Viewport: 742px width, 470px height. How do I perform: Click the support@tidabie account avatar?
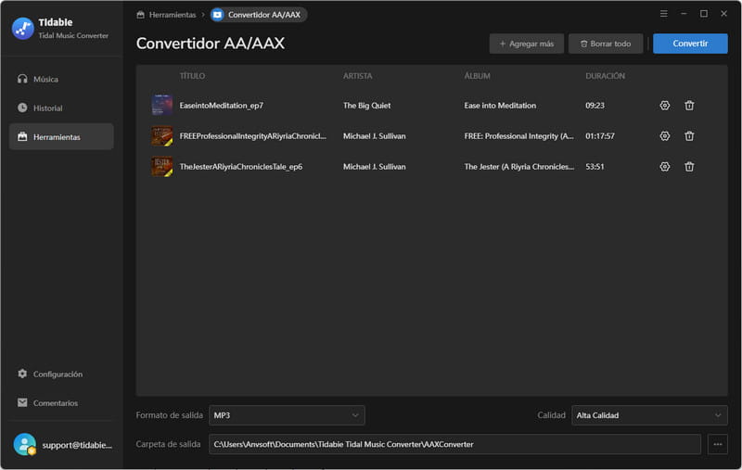pyautogui.click(x=25, y=444)
